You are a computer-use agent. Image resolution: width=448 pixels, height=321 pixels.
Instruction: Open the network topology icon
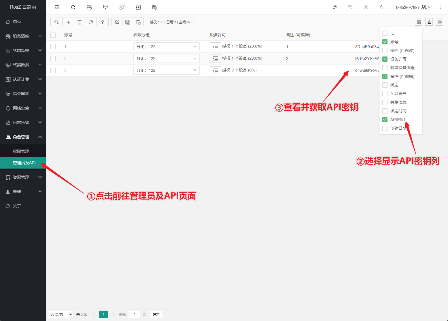click(x=122, y=7)
